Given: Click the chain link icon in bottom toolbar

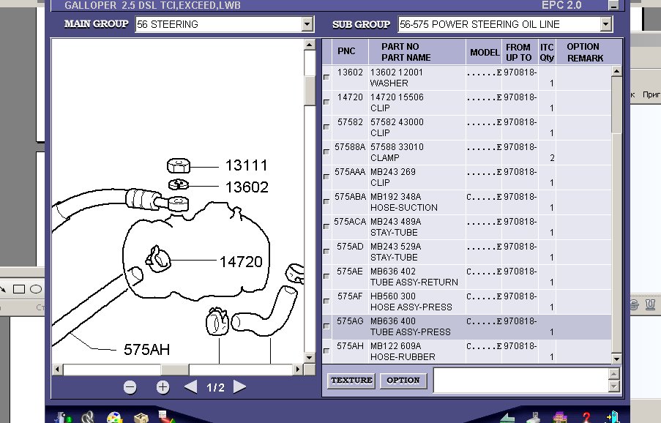Looking at the screenshot, I should click(88, 417).
